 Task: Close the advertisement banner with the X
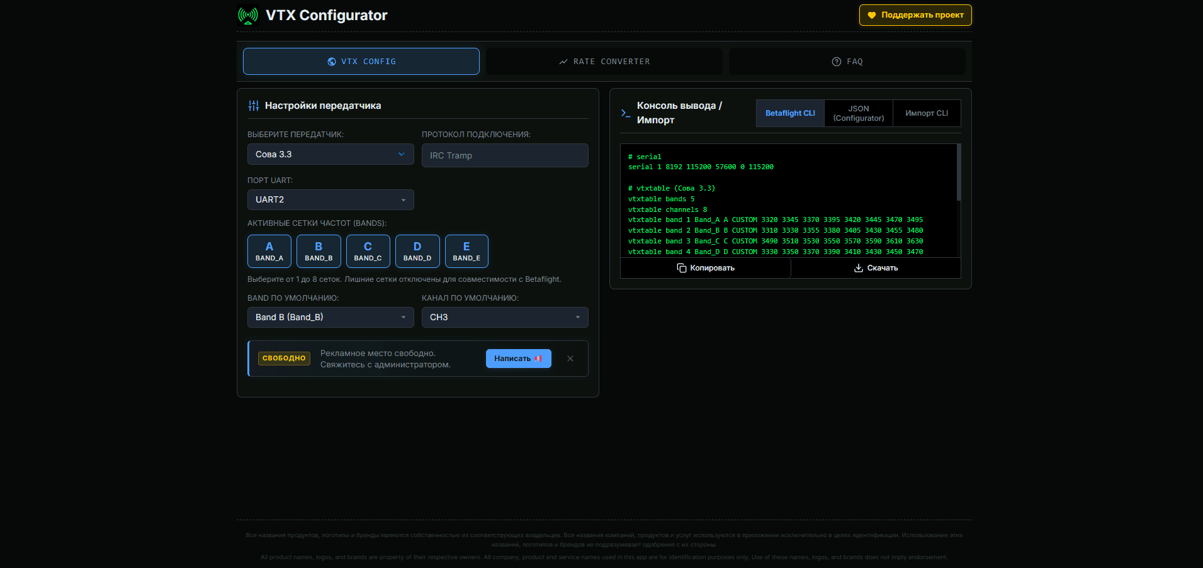[570, 359]
